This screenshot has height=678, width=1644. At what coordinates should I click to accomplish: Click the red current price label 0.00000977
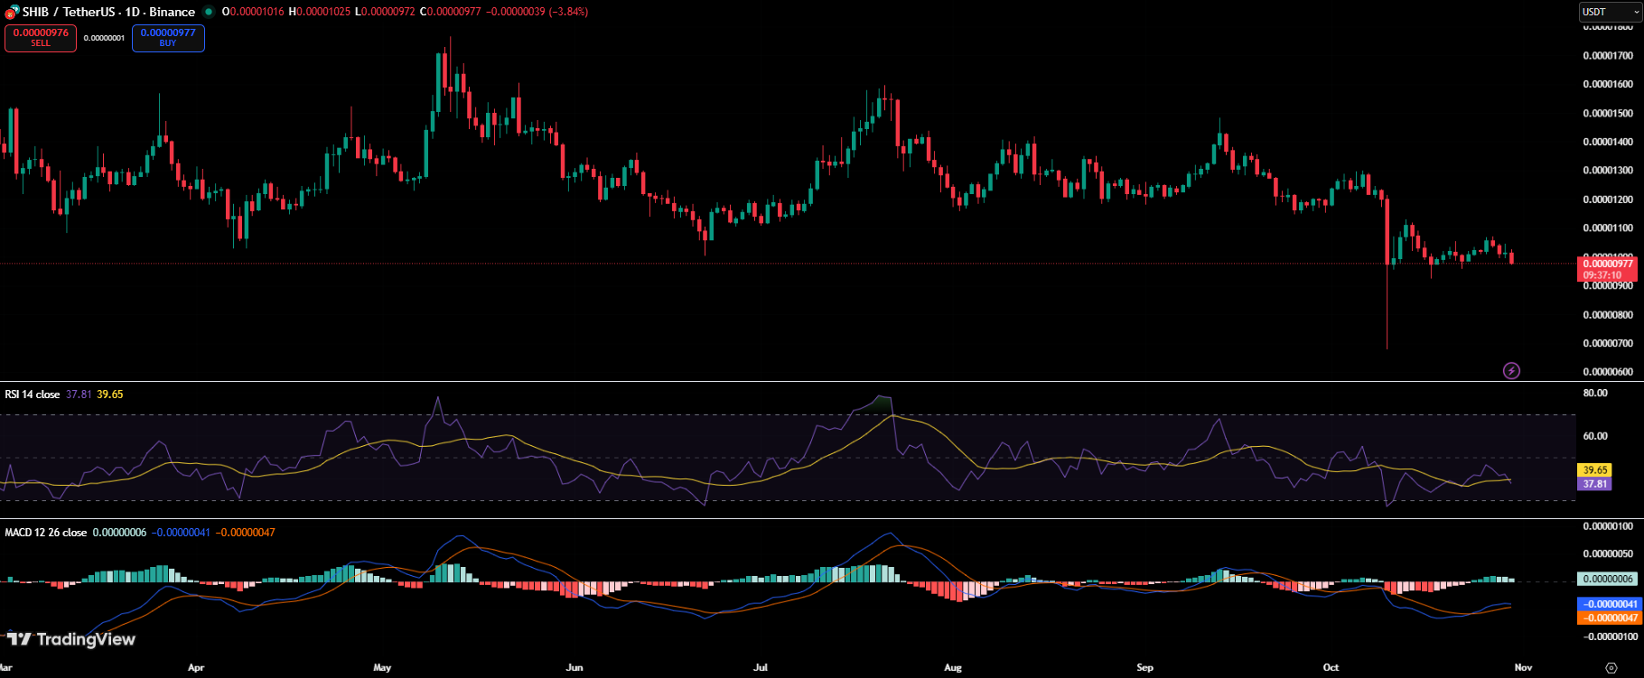coord(1608,264)
